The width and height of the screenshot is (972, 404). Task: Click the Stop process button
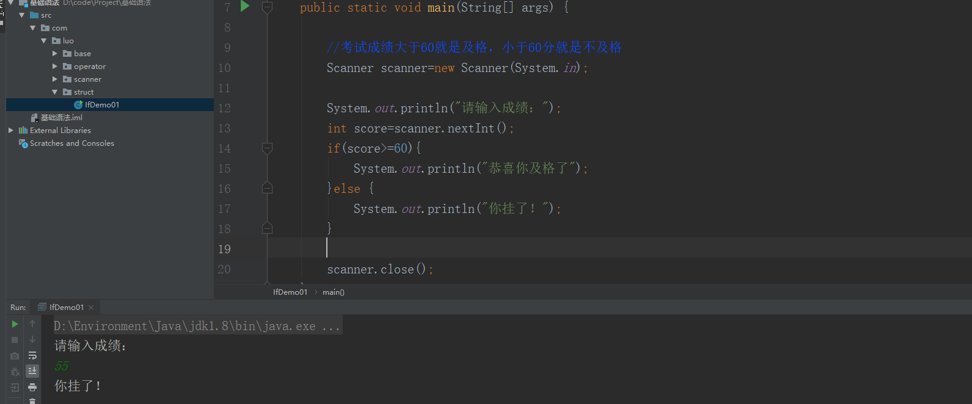[15, 340]
